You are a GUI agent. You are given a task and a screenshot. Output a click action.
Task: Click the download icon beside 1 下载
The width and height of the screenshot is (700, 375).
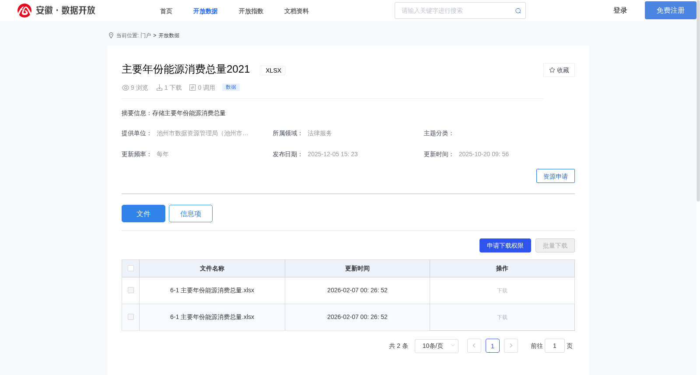[159, 88]
